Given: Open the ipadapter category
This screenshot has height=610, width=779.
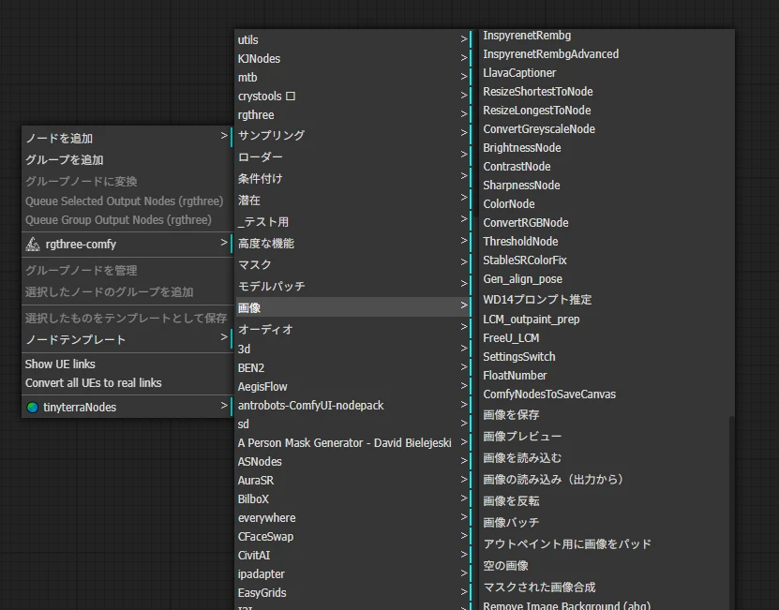Looking at the screenshot, I should pos(261,573).
